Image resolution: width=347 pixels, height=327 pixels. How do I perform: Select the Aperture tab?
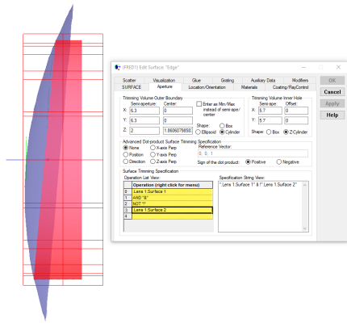165,86
